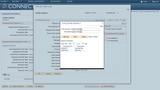Open page Help link in header

click(141, 11)
